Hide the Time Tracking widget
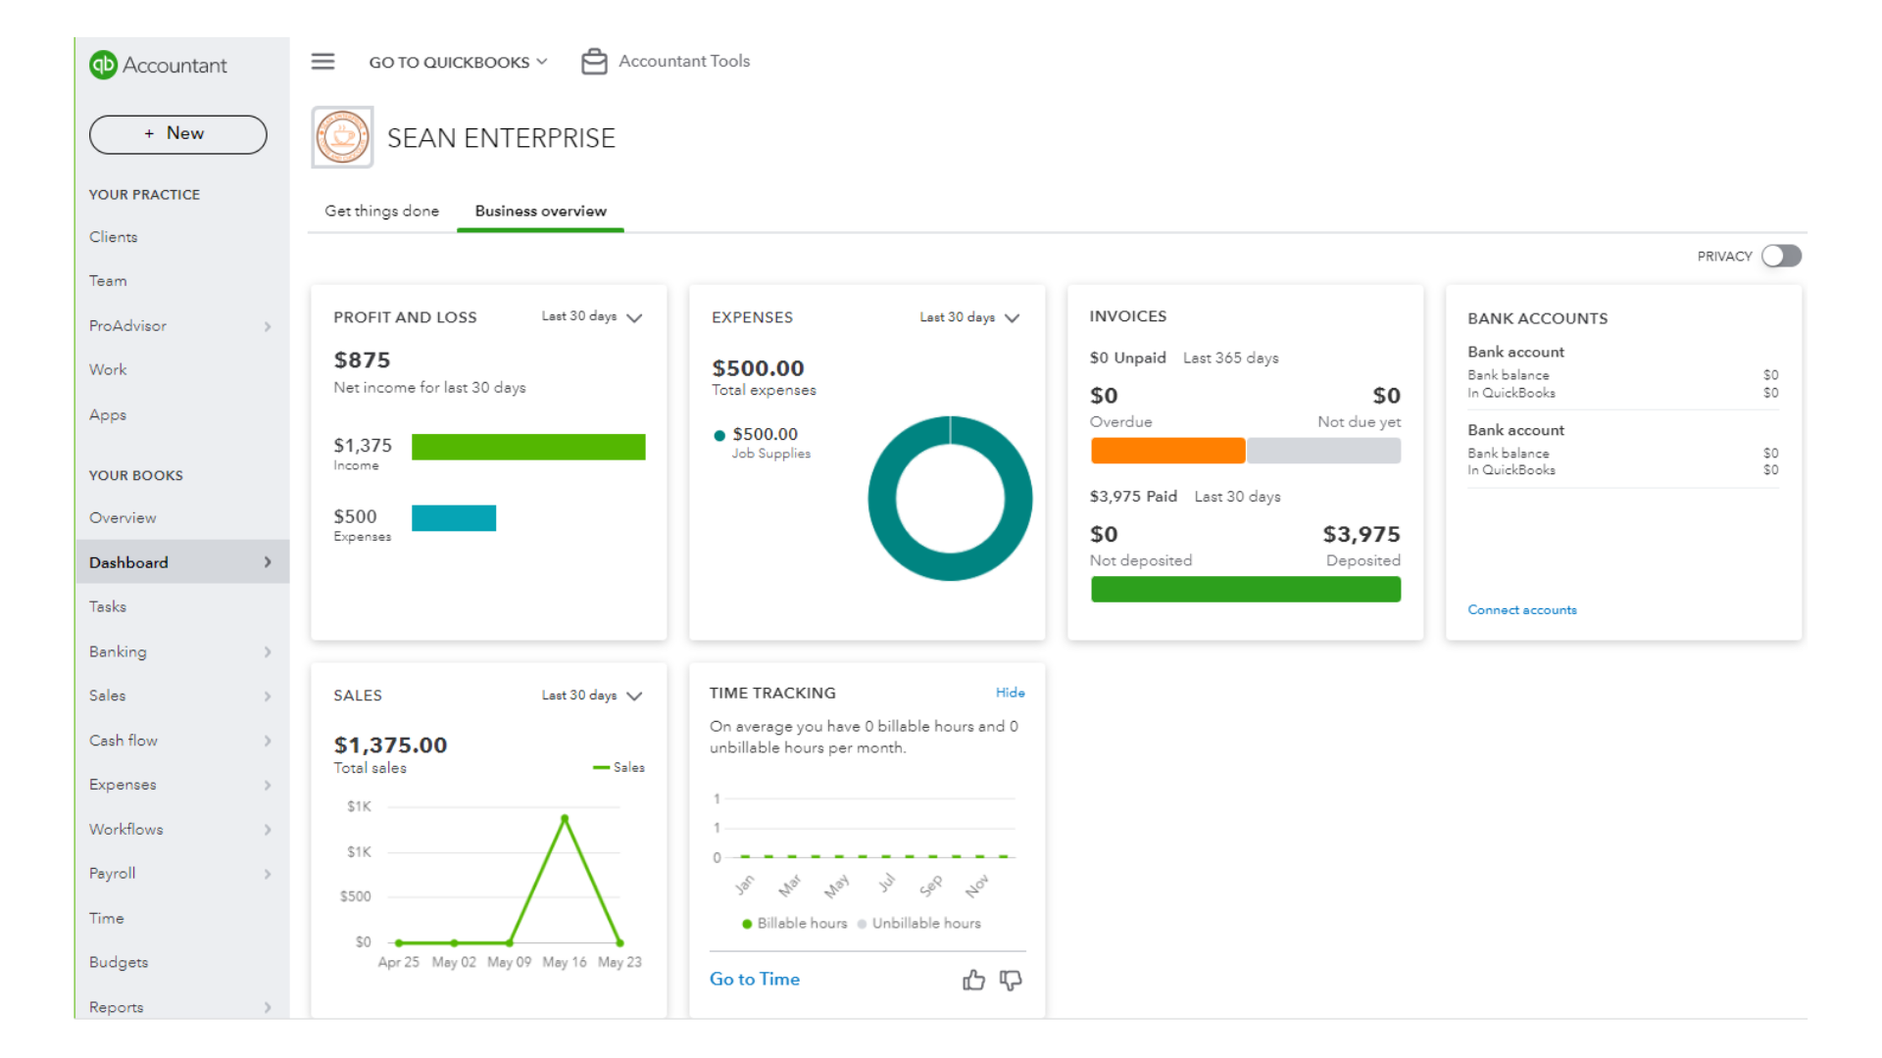This screenshot has width=1882, height=1058. (1010, 693)
